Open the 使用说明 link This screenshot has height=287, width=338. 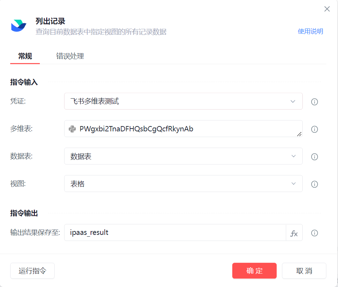tap(310, 31)
